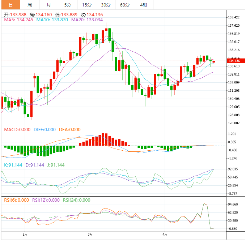Screen dimensions: 246x241
Task: Click the low price 133.889 value
Action: 69,15
